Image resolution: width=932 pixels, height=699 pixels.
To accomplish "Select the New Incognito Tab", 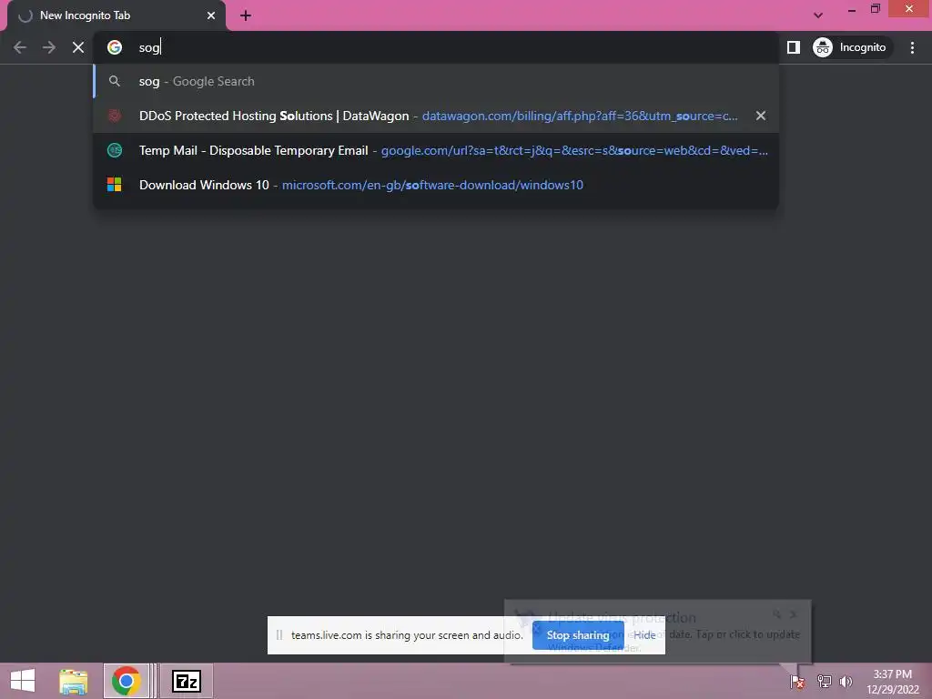I will pos(116,15).
